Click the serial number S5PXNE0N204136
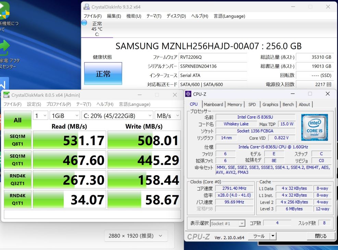The width and height of the screenshot is (338, 250). pos(213,66)
